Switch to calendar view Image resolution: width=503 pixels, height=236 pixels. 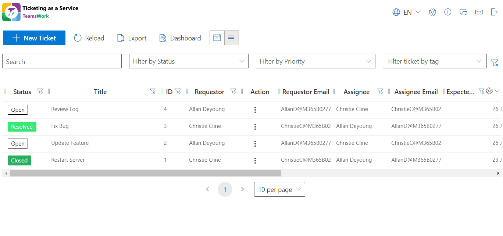217,38
